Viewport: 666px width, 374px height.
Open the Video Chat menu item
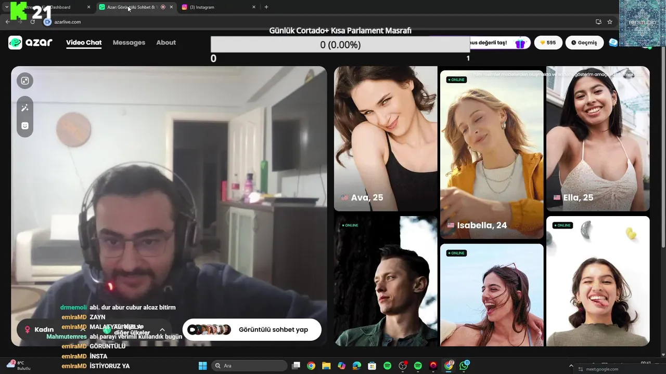tap(84, 43)
